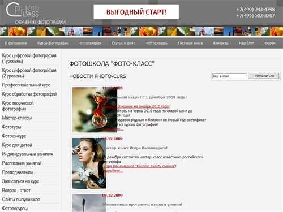Select 'Профессиональный курс' in sidebar

pos(26,85)
